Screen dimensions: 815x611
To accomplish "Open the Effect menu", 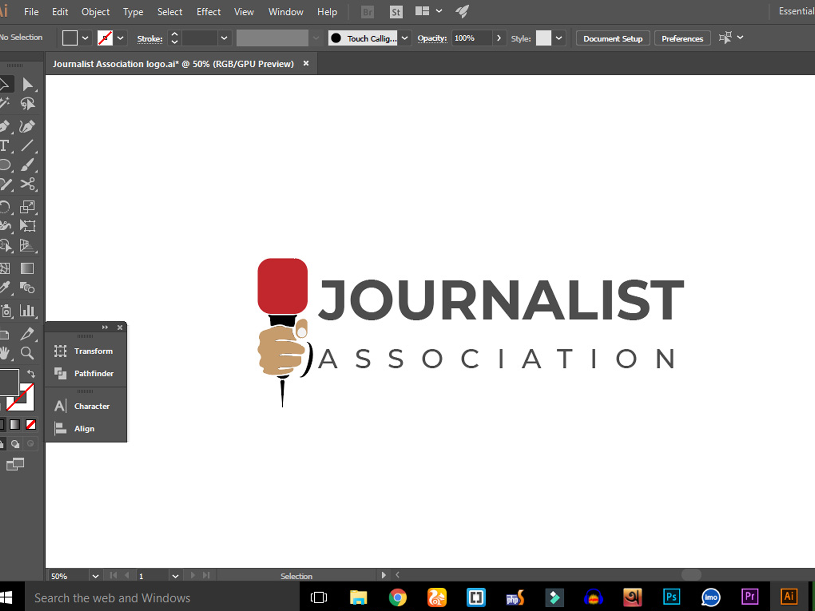I will click(x=208, y=12).
